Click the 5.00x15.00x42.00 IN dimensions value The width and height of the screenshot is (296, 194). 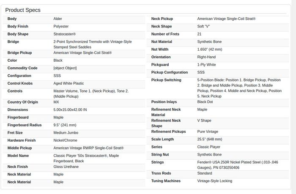tap(70, 109)
